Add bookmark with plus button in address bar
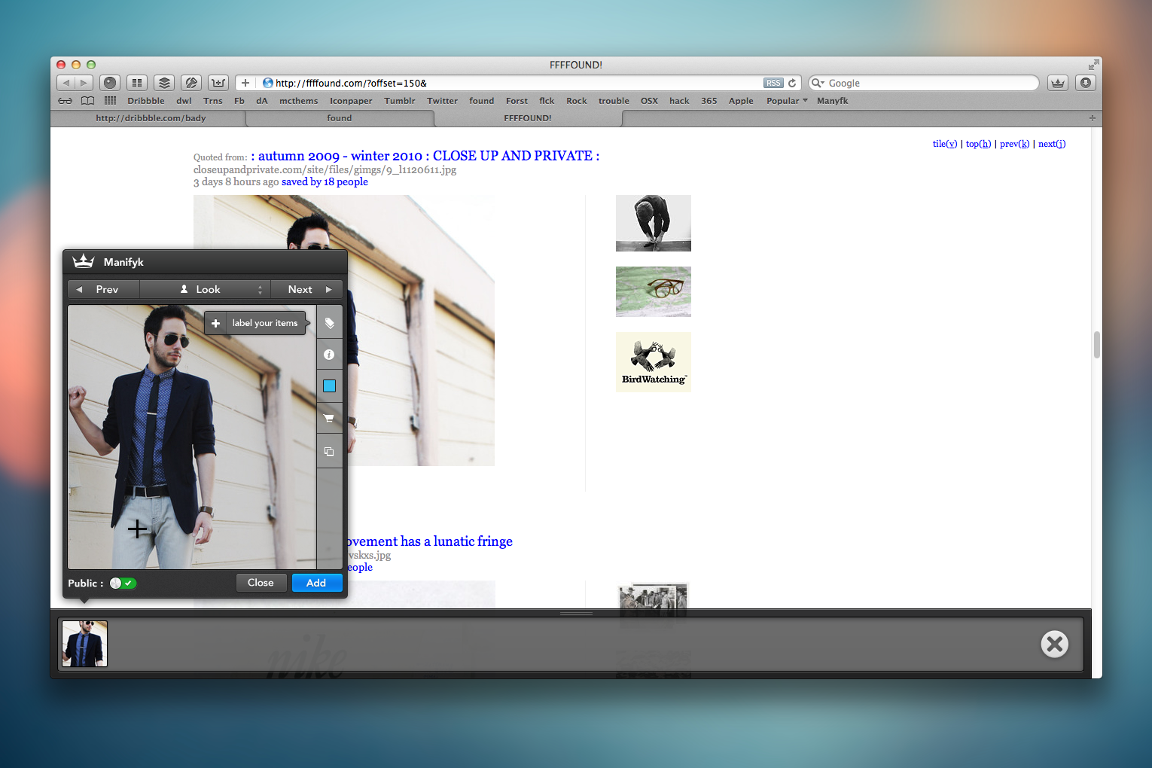Screen dimensions: 1152x768 [x=245, y=83]
